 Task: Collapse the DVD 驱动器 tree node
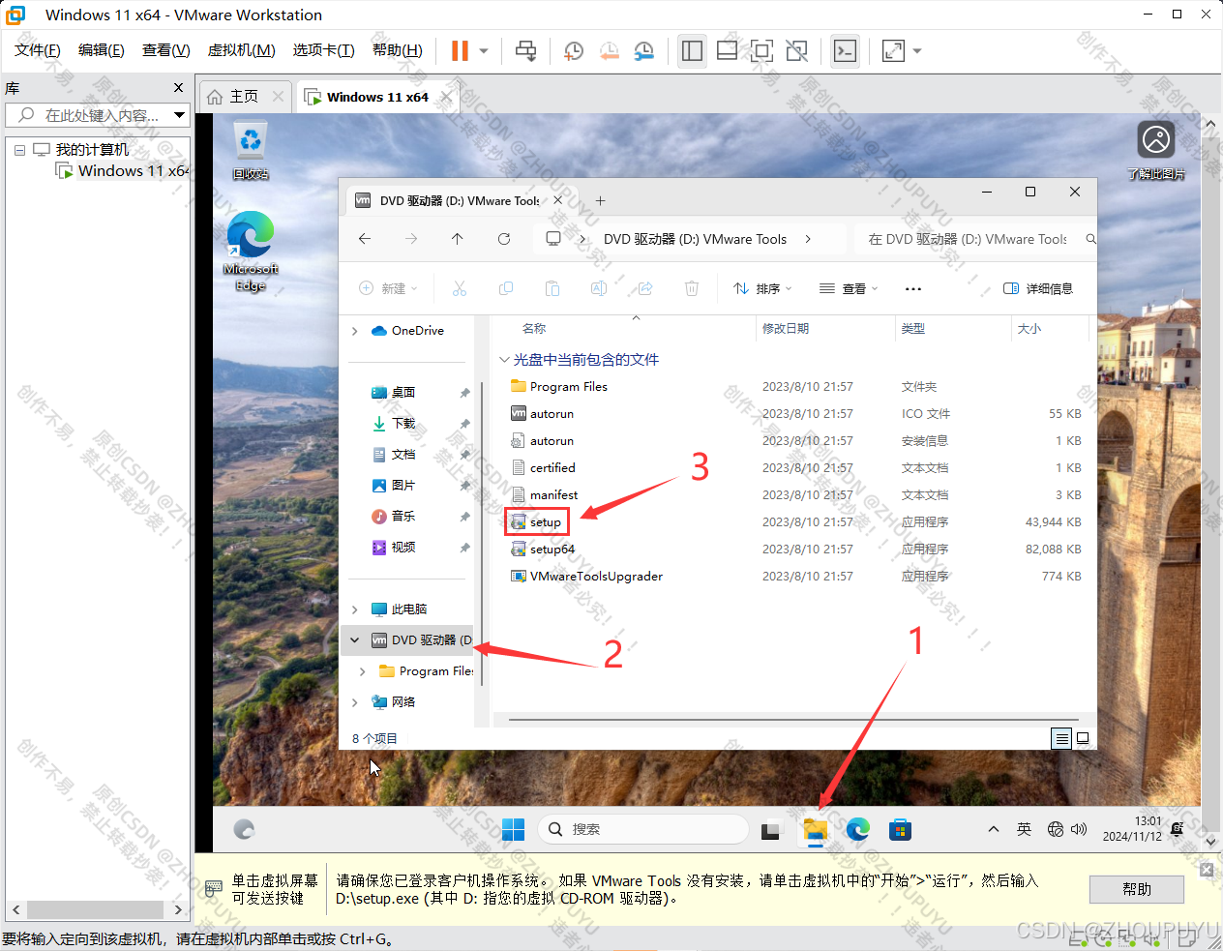pos(355,640)
